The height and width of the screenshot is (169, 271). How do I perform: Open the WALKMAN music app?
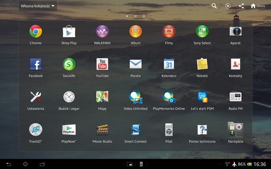click(102, 31)
